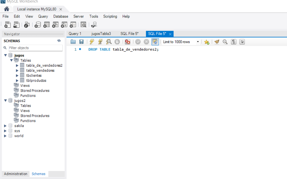Switch to the jugosTabla3 tab
The image size is (287, 179).
tap(101, 34)
